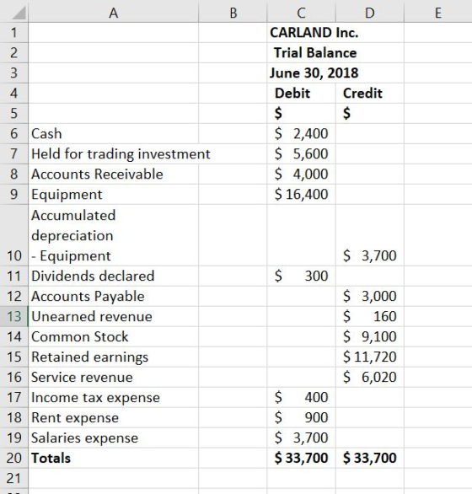Viewport: 472px width, 494px height.
Task: Select row 1 header
Action: tap(13, 32)
